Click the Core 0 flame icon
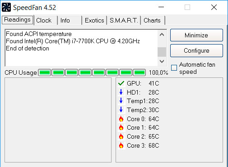The image size is (228, 167). 121,119
